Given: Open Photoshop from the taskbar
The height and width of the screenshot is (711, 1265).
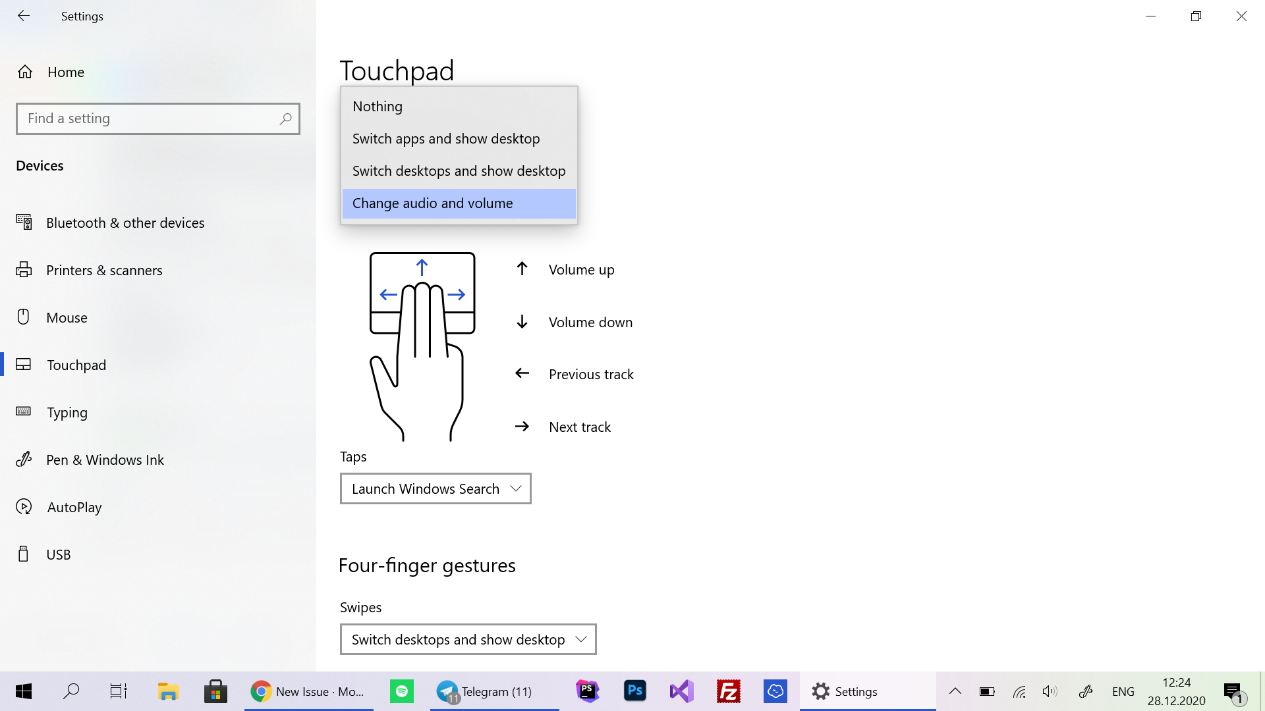Looking at the screenshot, I should click(x=634, y=691).
